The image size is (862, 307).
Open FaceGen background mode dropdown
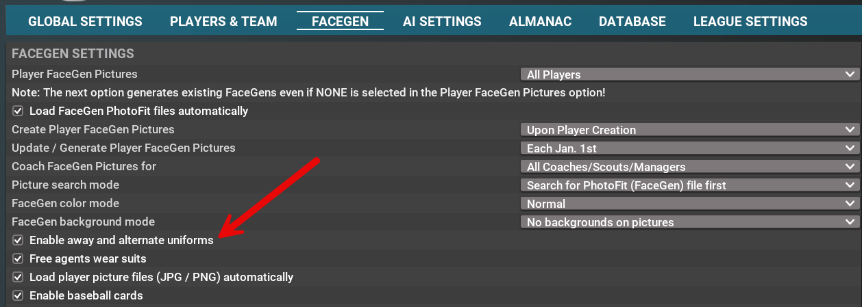[689, 222]
